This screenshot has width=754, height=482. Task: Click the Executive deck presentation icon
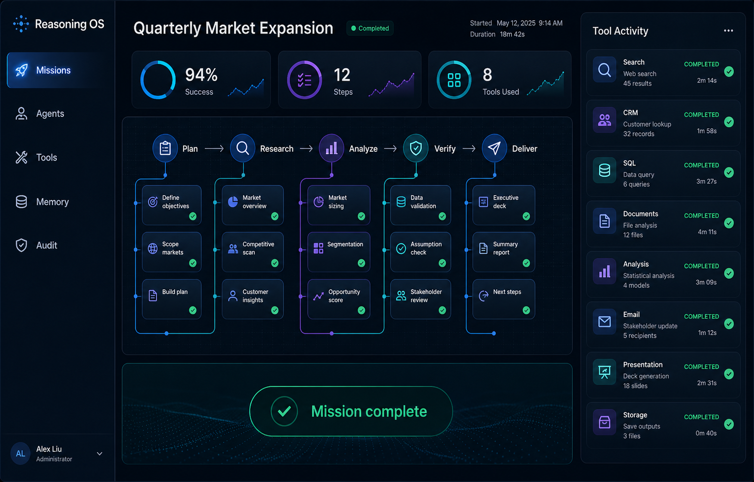coord(484,201)
